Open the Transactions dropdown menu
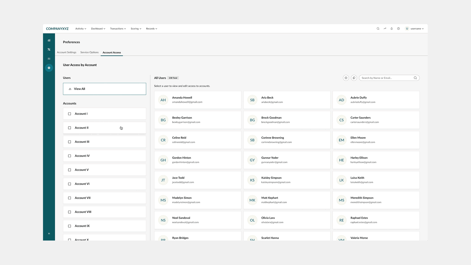The image size is (471, 265). [x=118, y=29]
